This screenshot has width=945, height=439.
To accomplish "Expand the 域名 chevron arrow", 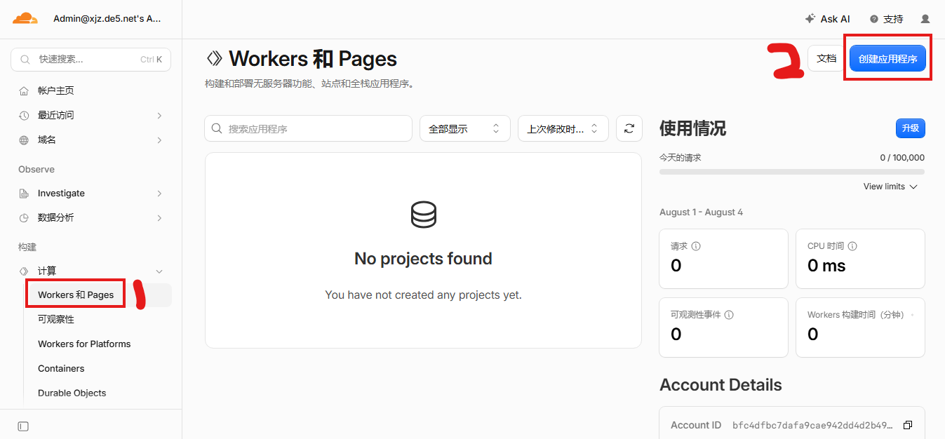I will [x=159, y=140].
